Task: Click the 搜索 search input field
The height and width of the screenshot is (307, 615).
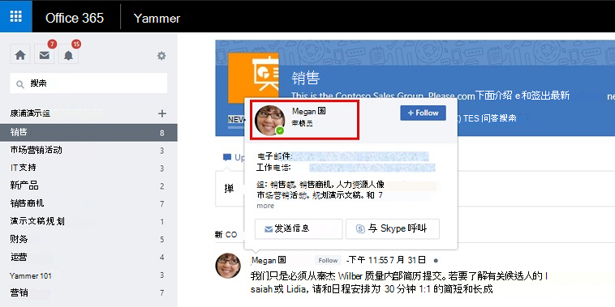Action: (88, 83)
